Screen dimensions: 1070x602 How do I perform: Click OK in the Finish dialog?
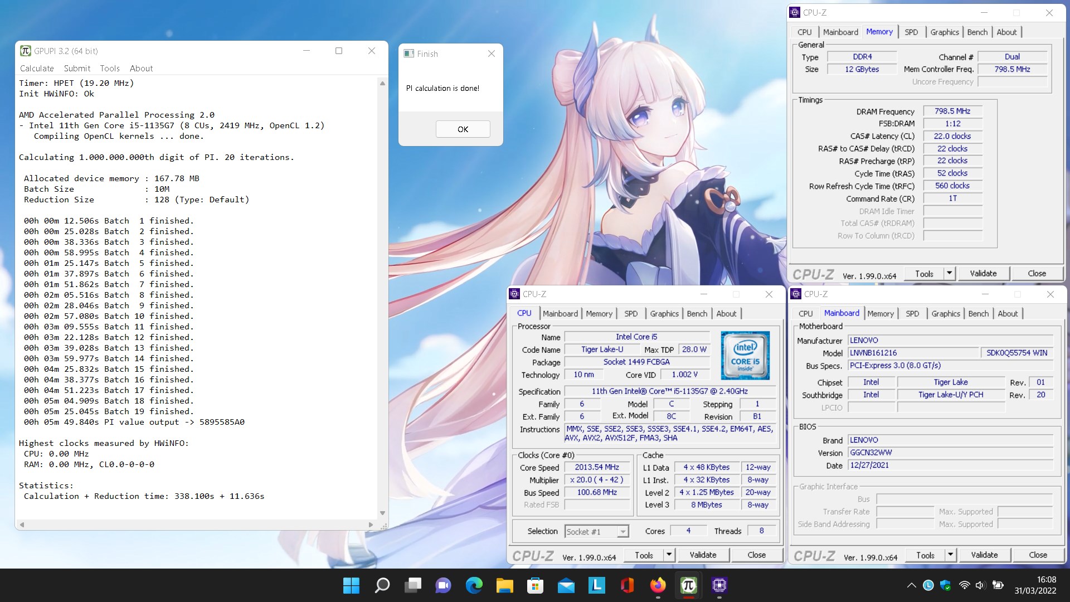pos(463,129)
